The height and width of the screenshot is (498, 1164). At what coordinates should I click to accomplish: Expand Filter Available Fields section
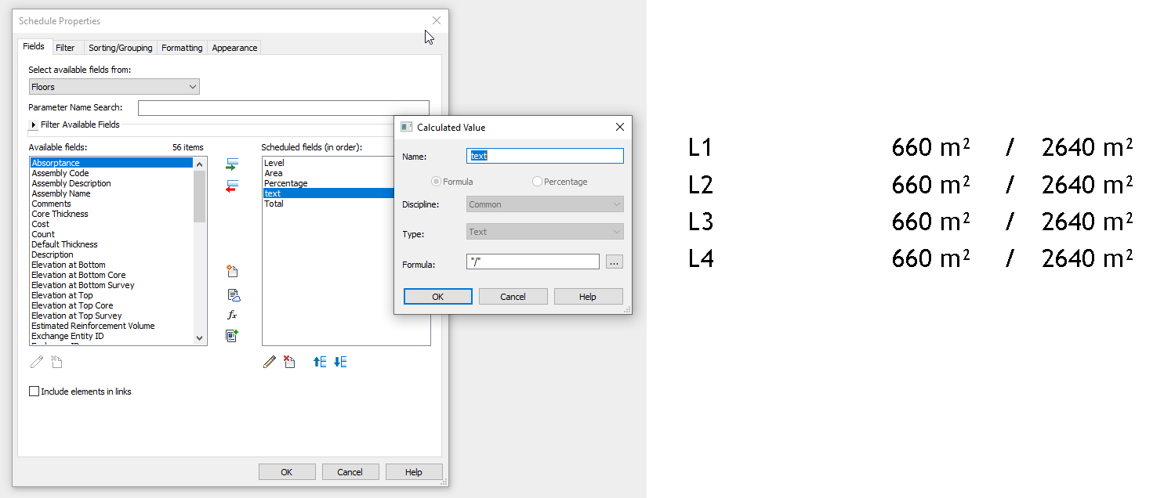coord(33,124)
